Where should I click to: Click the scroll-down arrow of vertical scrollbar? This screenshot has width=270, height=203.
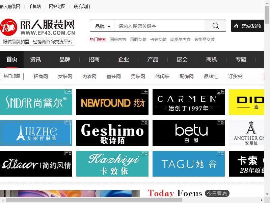(267, 194)
